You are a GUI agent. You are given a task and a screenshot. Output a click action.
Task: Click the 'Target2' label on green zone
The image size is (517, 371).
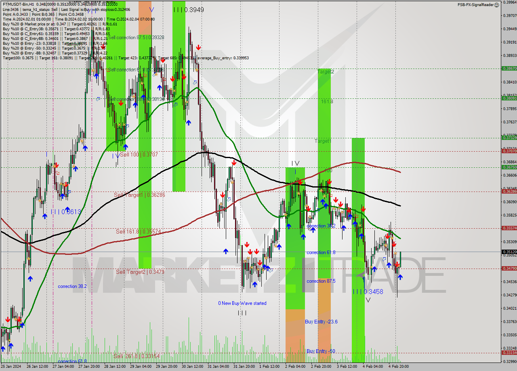pos(326,72)
